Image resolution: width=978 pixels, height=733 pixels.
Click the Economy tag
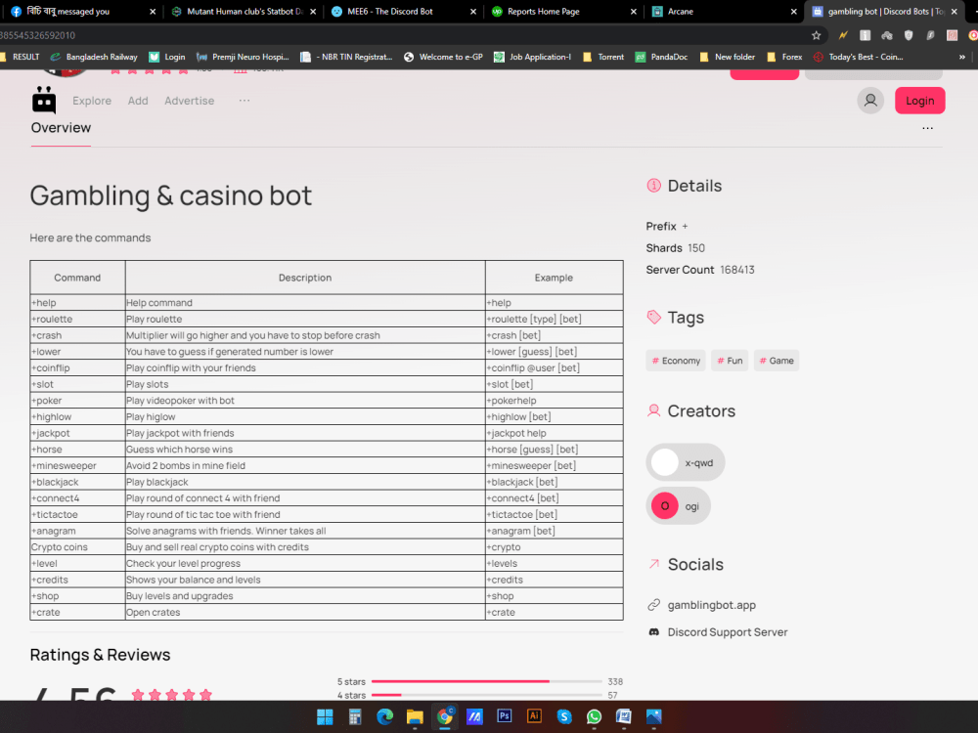(676, 361)
